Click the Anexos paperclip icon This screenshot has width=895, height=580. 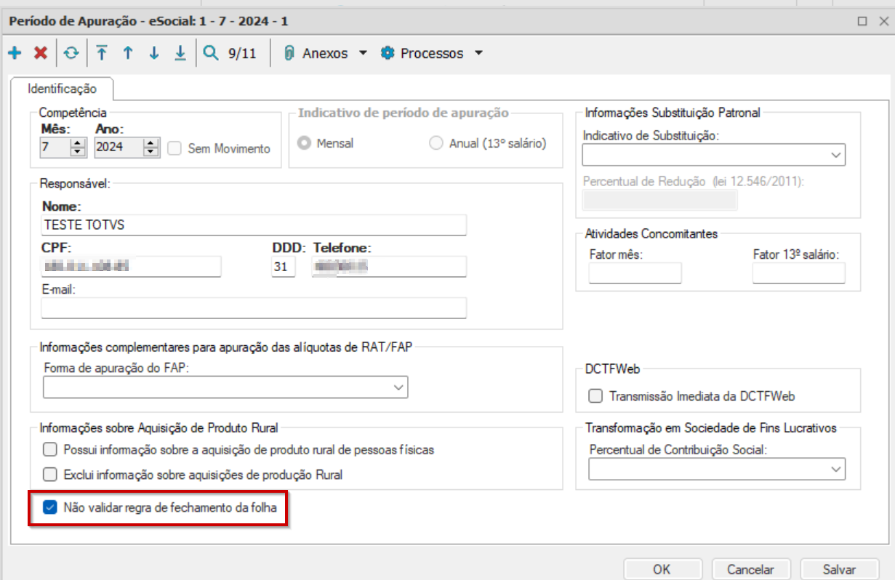[289, 53]
